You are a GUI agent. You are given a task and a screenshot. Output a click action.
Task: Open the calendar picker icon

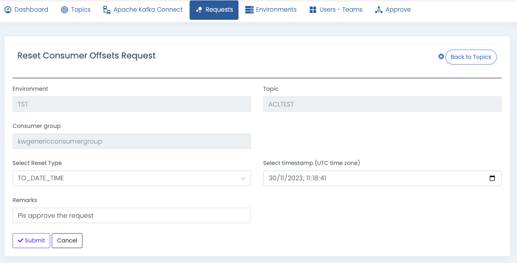pos(492,178)
